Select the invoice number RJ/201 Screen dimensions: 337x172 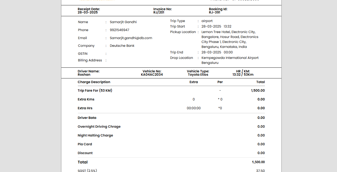point(159,12)
